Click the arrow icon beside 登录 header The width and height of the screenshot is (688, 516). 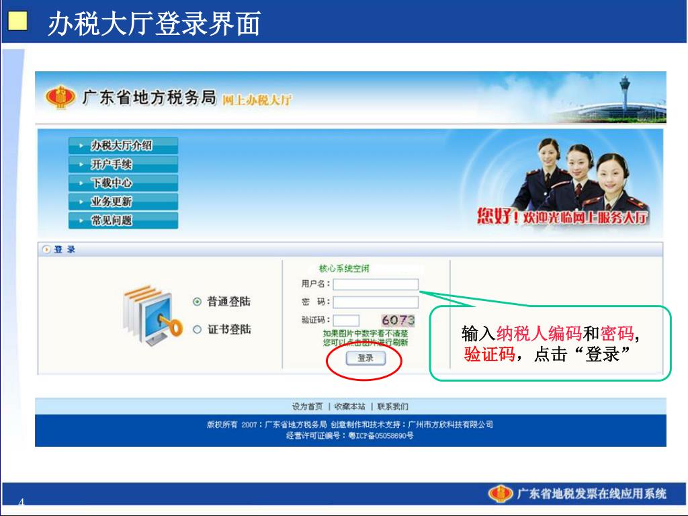click(46, 250)
